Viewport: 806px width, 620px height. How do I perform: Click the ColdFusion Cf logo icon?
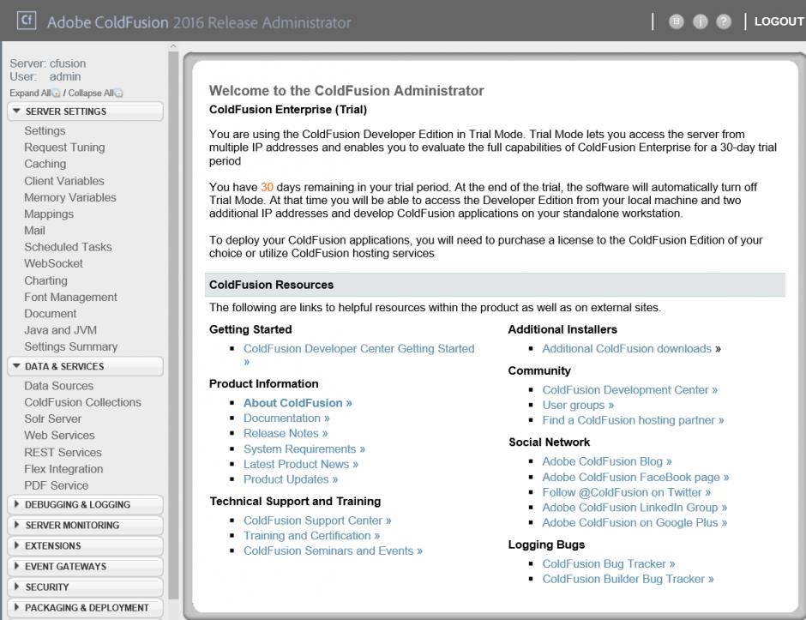tap(27, 21)
